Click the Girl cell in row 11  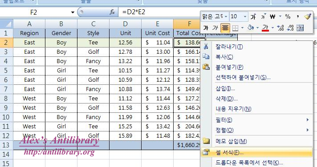[61, 127]
